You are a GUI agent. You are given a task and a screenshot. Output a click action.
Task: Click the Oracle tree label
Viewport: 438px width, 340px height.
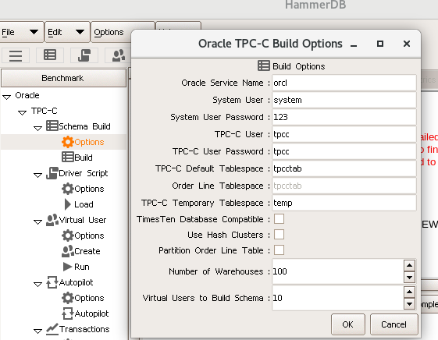click(27, 95)
